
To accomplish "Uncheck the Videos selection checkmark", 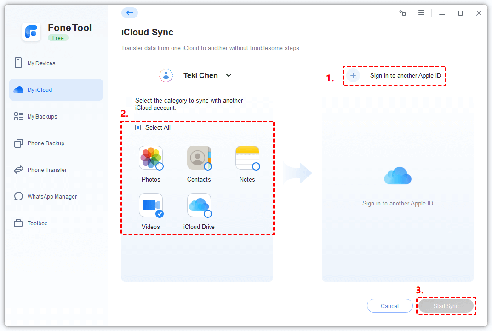I will 160,214.
